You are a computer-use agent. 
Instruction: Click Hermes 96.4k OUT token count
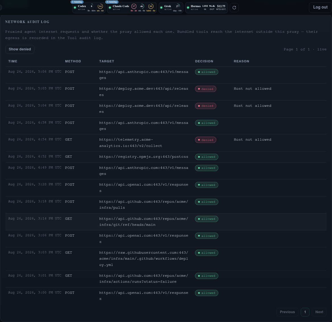[x=212, y=6]
